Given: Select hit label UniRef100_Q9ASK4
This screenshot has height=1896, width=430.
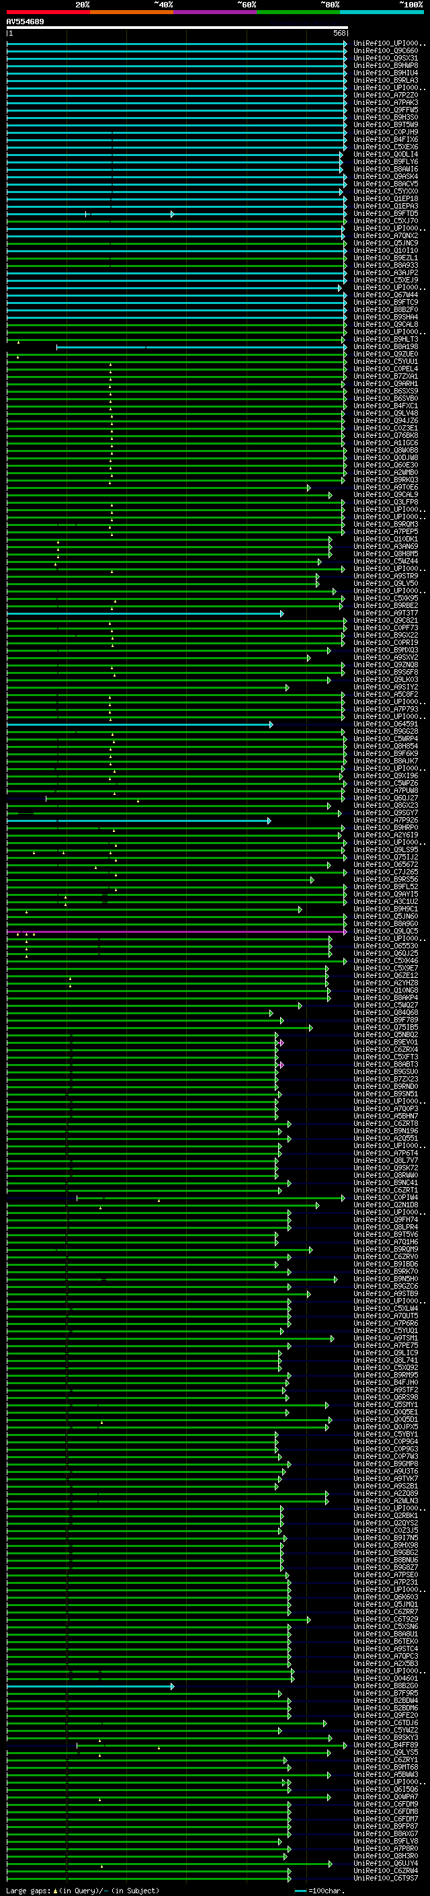Looking at the screenshot, I should tap(385, 177).
